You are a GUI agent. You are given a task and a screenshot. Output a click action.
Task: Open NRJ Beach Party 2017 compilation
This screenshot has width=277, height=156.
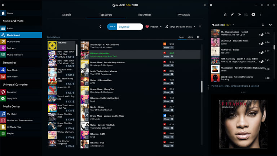pos(61,81)
